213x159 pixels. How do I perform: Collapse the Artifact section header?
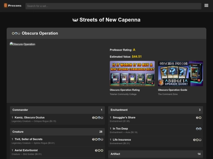(x=155, y=154)
